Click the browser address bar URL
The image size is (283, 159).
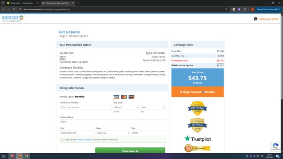[46, 9]
